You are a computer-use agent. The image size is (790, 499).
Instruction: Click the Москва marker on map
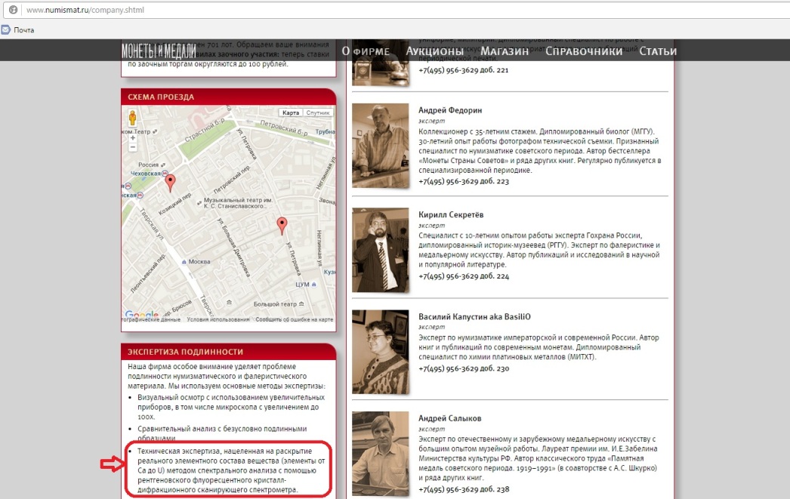(184, 262)
